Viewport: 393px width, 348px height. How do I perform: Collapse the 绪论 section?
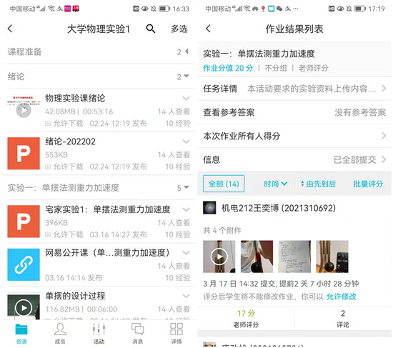[x=99, y=76]
